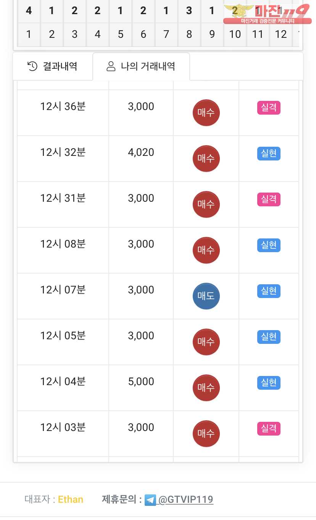316x520 pixels.
Task: Click the user profile icon
Action: (111, 66)
